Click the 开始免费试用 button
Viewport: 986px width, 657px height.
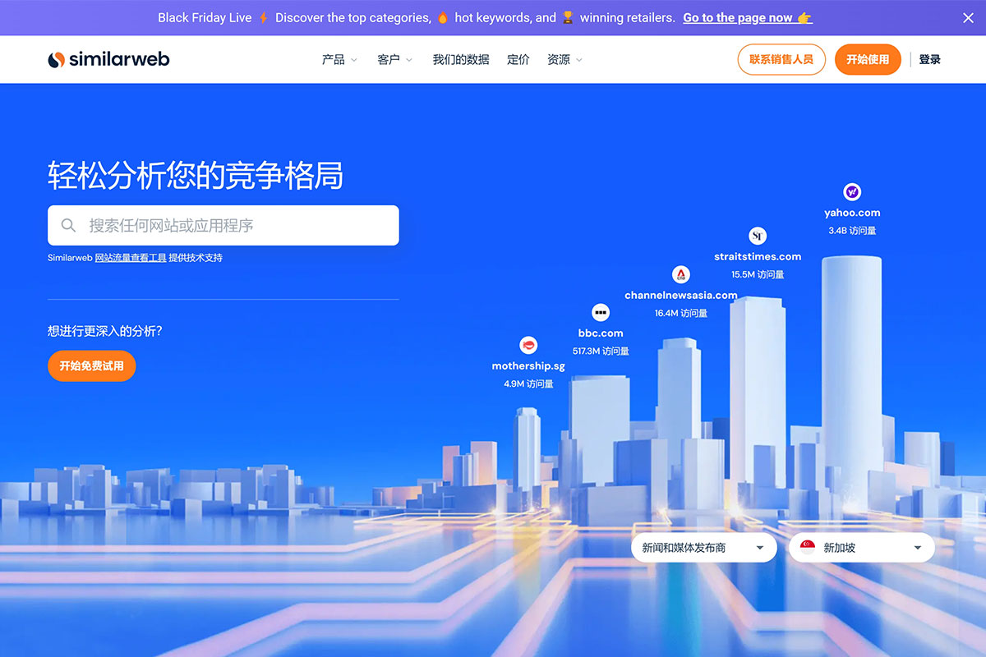[x=91, y=366]
